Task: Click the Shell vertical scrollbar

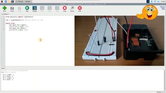Action: pyautogui.click(x=164, y=80)
